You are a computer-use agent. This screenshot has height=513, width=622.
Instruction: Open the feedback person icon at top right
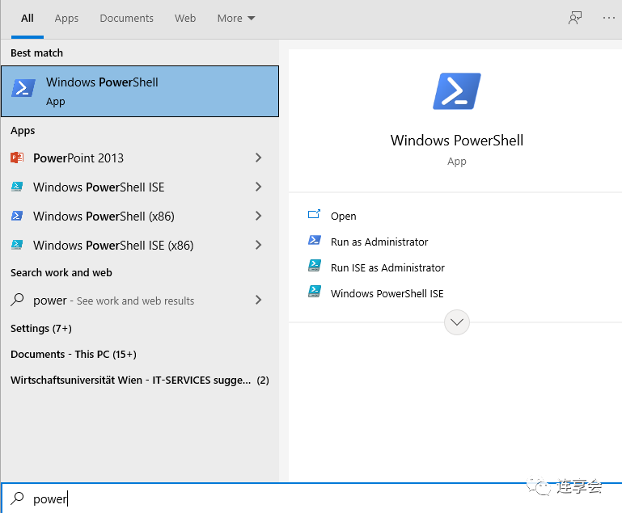point(575,18)
